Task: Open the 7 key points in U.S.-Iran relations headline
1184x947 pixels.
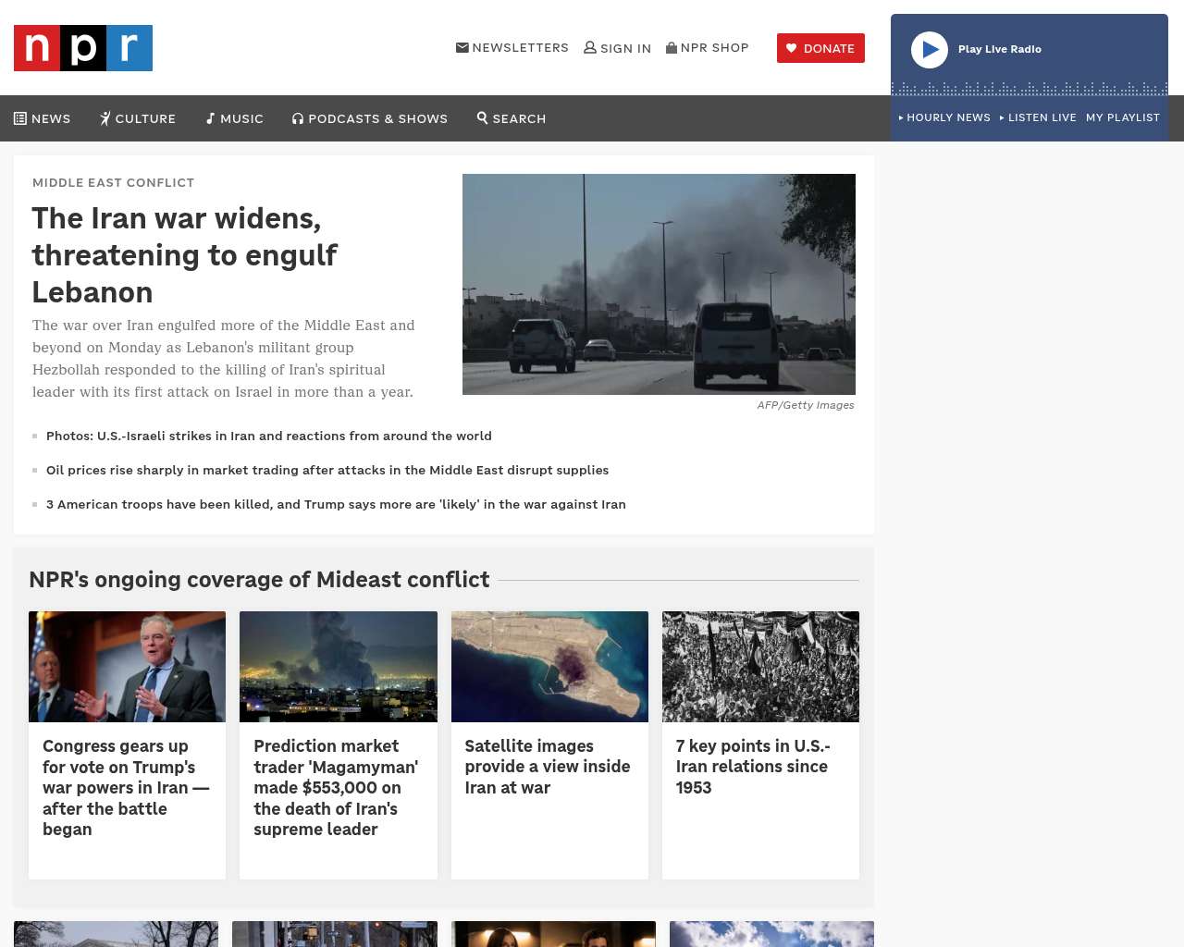Action: click(x=753, y=767)
